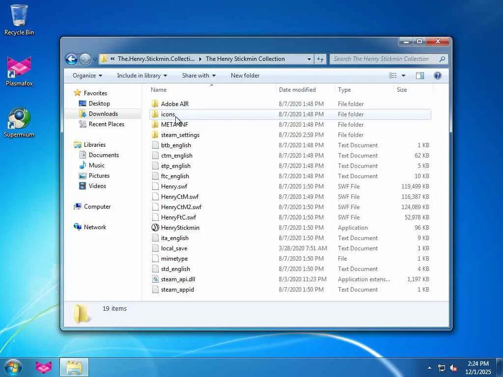
Task: Click the New folder button
Action: 245,76
